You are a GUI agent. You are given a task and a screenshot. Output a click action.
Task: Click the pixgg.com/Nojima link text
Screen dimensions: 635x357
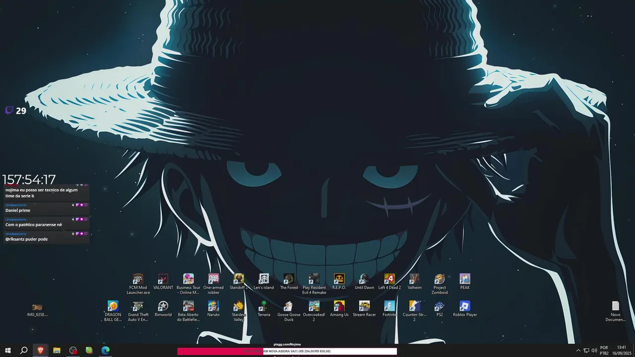tap(287, 344)
